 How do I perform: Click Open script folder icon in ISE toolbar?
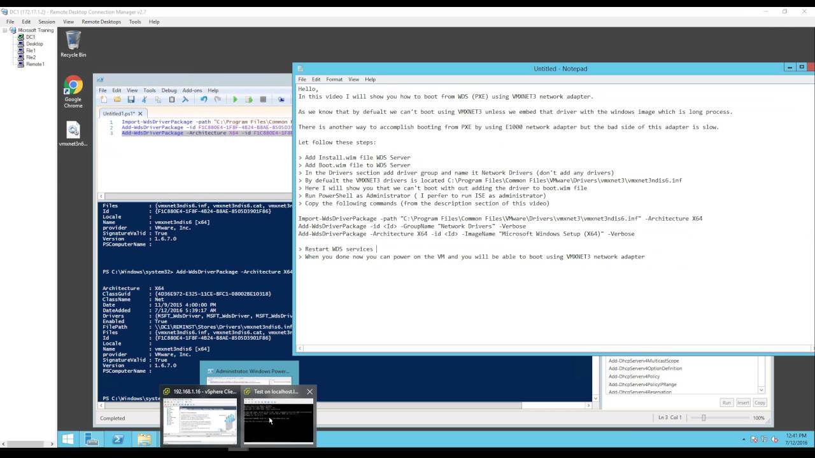(x=117, y=100)
